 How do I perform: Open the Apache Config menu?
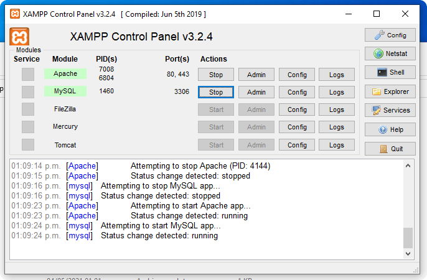coord(297,75)
